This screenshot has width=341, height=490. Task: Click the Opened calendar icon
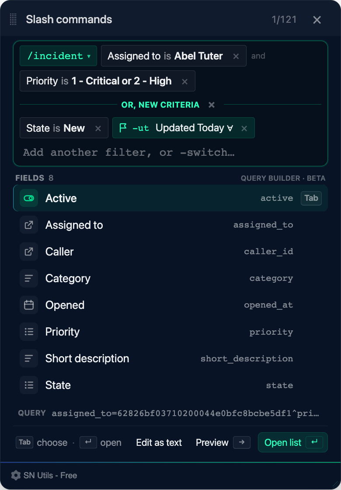coord(29,305)
